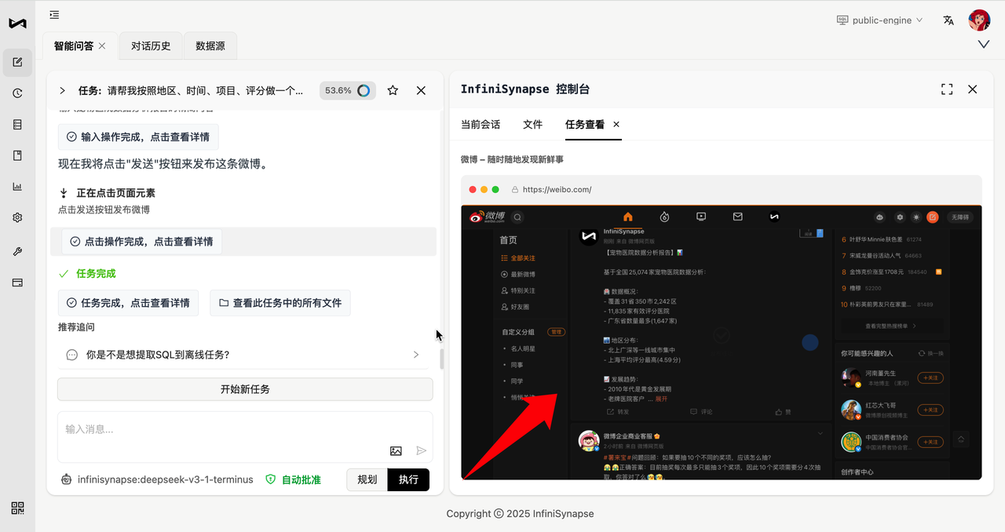Click the task title text 任务:请帮我按照地区

point(191,90)
